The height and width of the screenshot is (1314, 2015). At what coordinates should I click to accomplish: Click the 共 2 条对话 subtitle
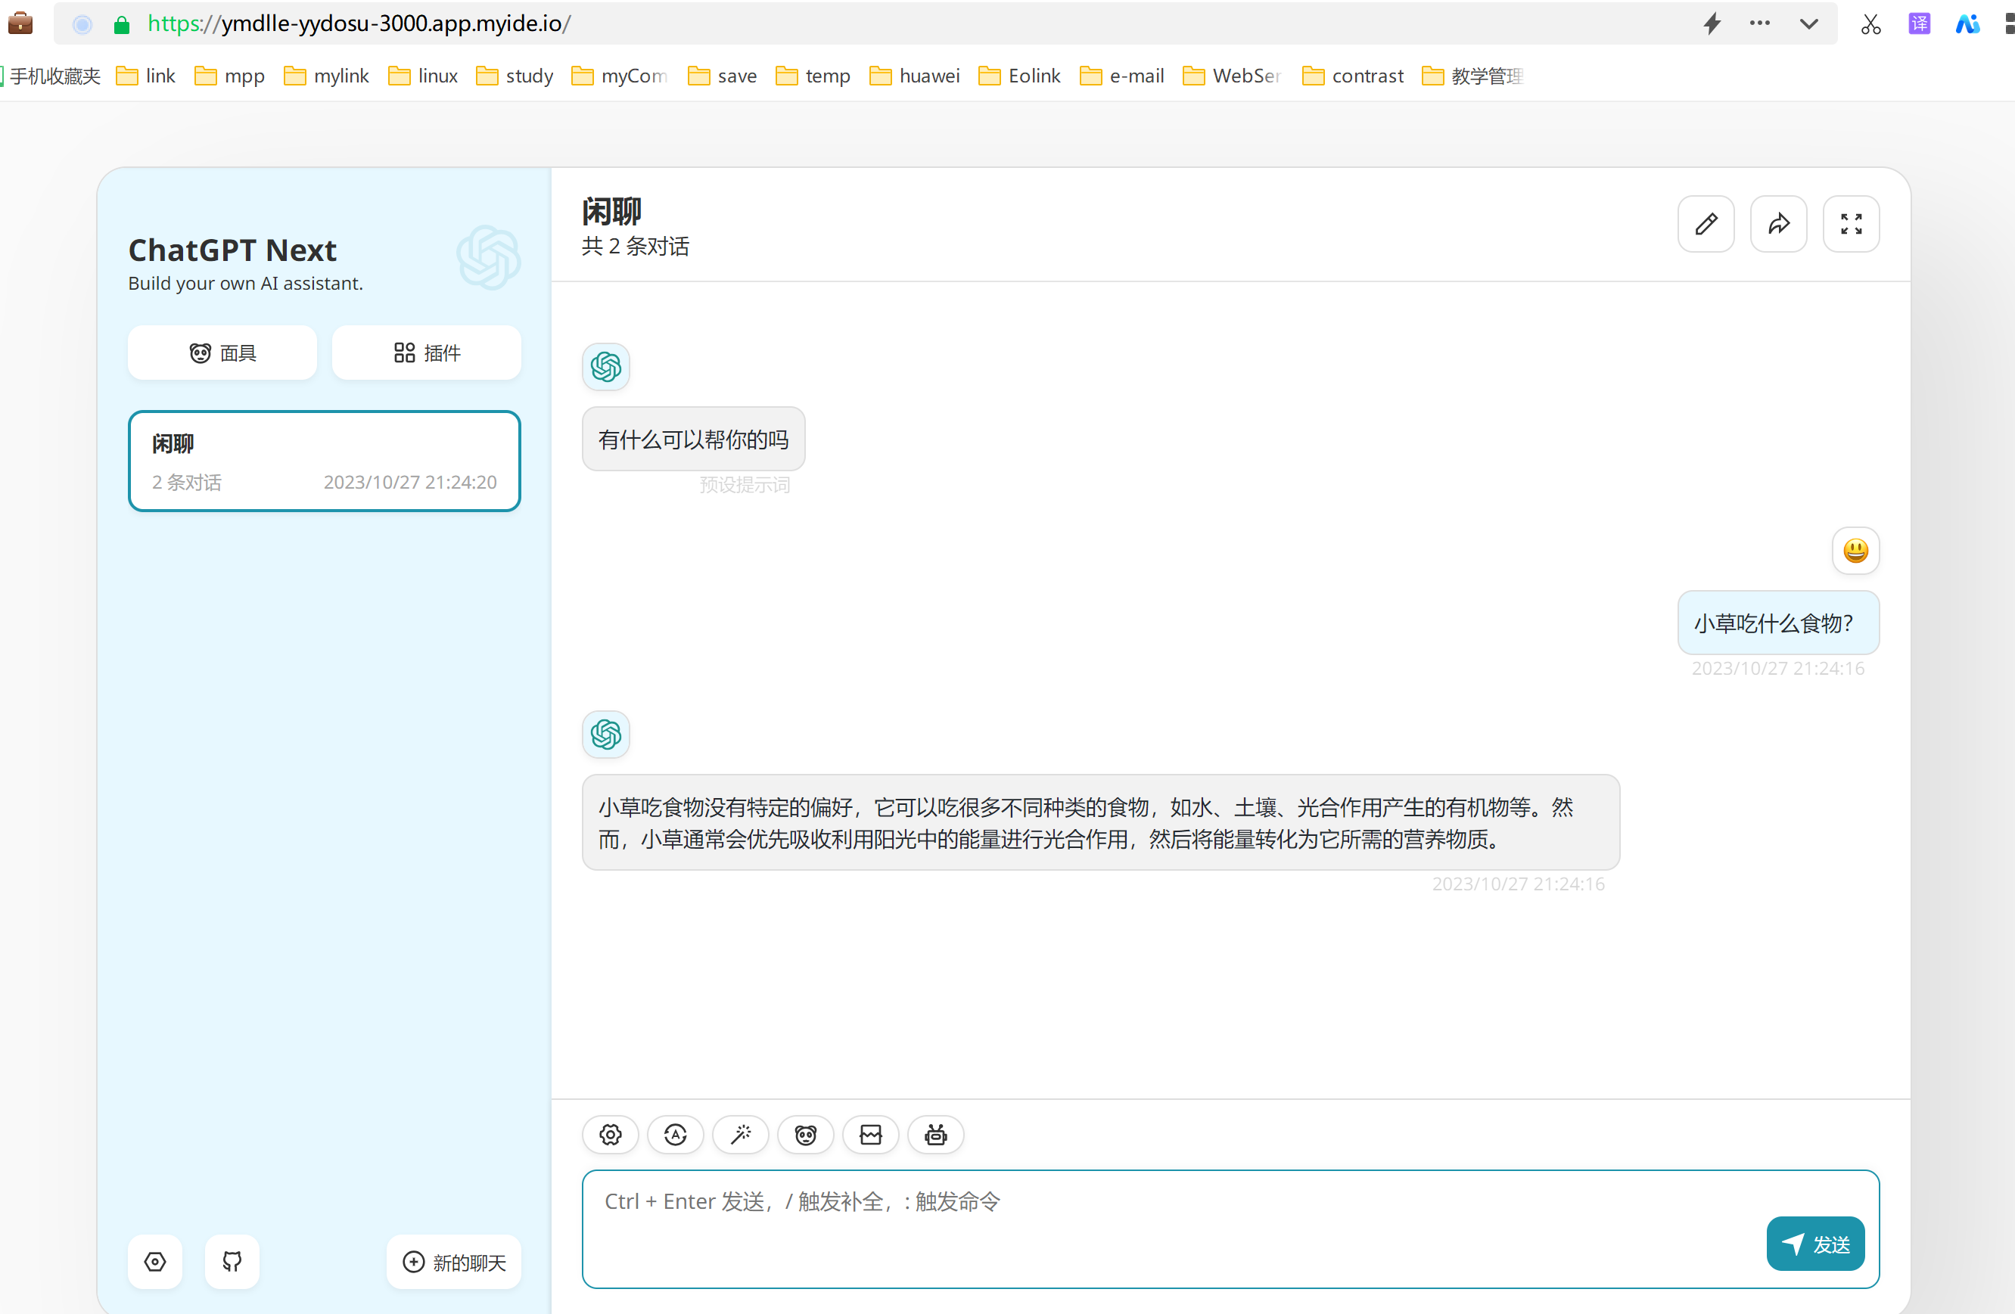(636, 247)
